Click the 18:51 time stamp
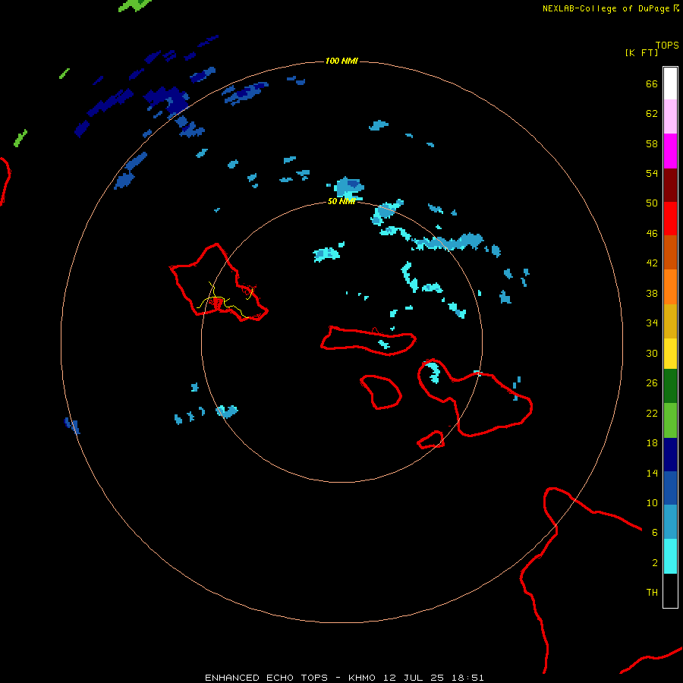 [467, 678]
